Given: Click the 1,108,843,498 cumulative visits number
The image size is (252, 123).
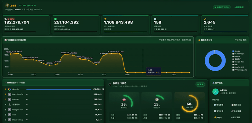Looking at the screenshot, I should coord(119,22).
